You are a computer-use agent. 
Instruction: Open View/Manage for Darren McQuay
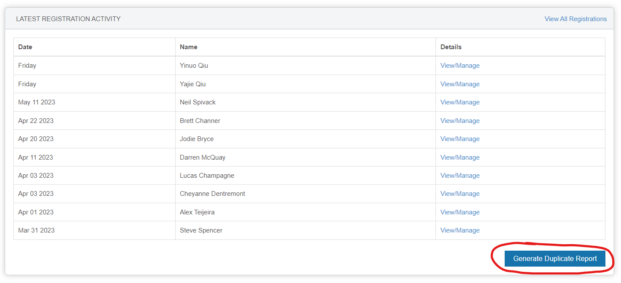point(460,157)
